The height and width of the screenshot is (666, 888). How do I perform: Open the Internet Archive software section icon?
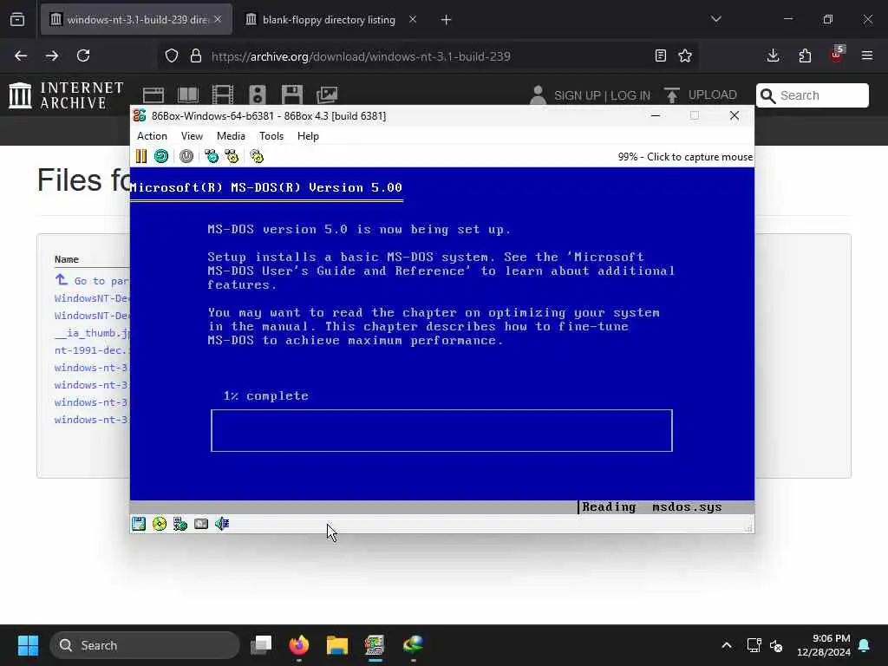pos(292,95)
